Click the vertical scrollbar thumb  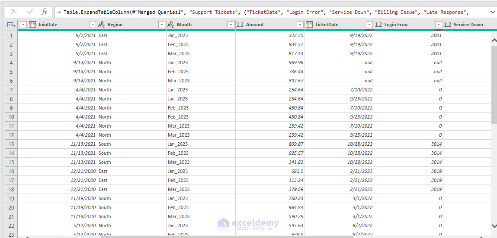[x=494, y=85]
